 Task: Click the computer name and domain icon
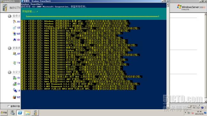point(15,39)
